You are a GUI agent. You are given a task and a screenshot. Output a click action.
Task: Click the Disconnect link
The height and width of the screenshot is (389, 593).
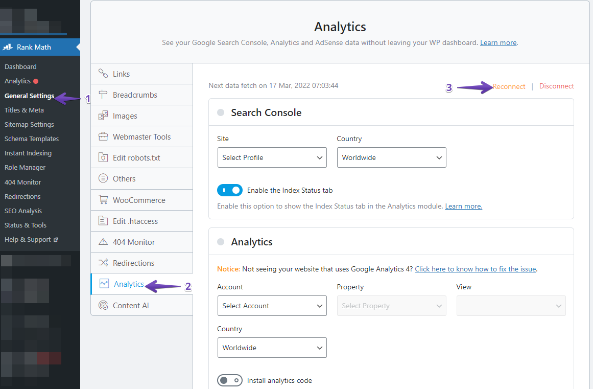click(x=556, y=86)
